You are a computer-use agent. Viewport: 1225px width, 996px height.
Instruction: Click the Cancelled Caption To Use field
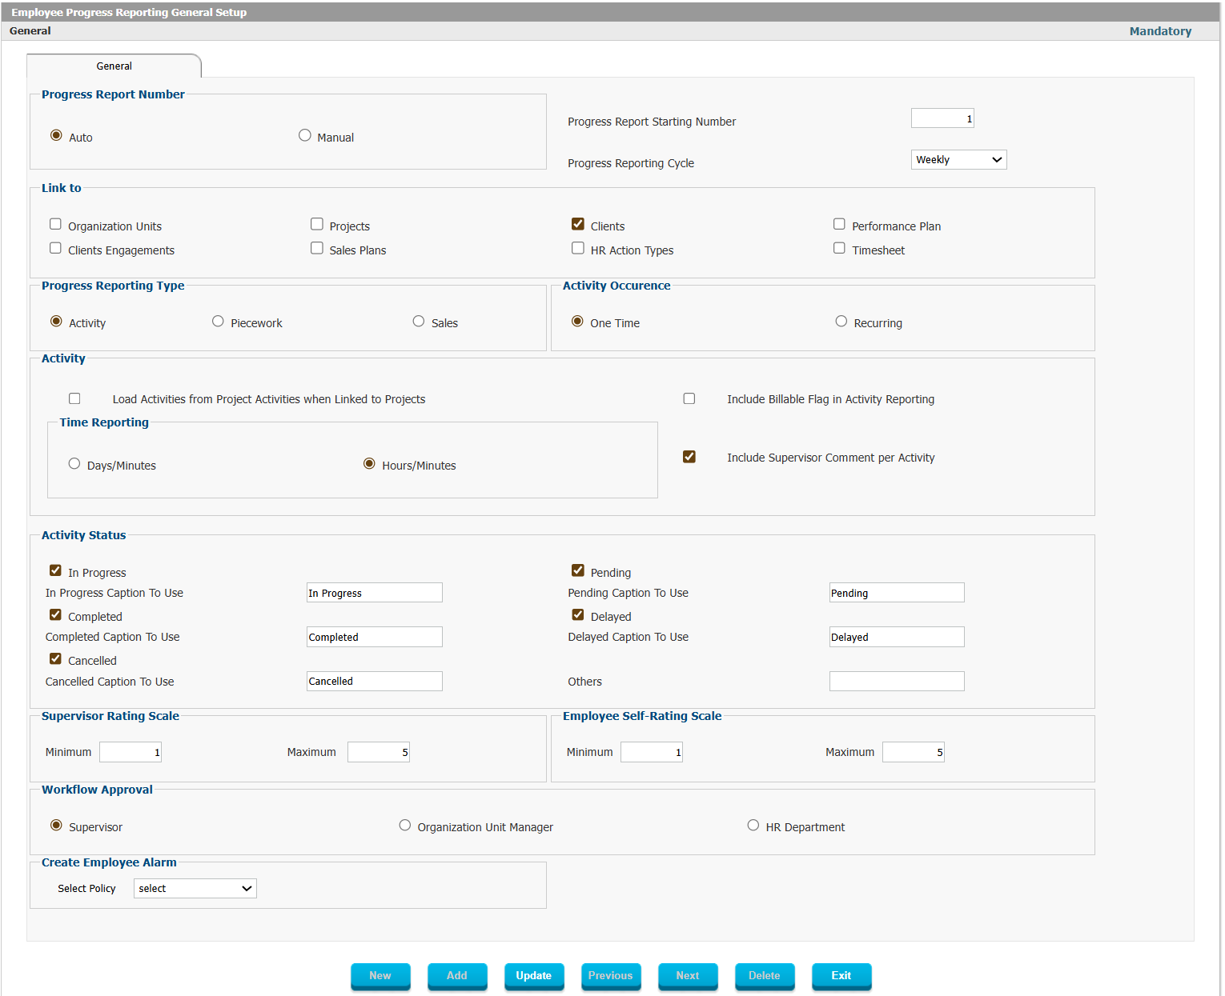(375, 681)
